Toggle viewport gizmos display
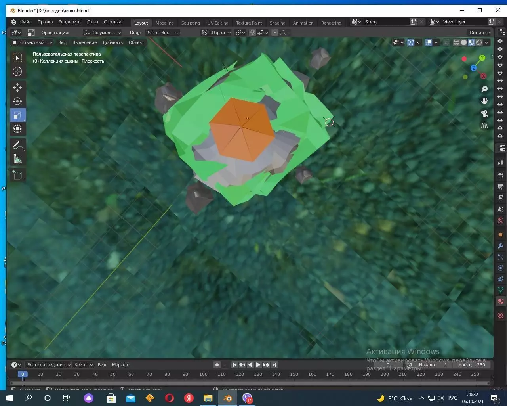Image resolution: width=507 pixels, height=406 pixels. 411,42
